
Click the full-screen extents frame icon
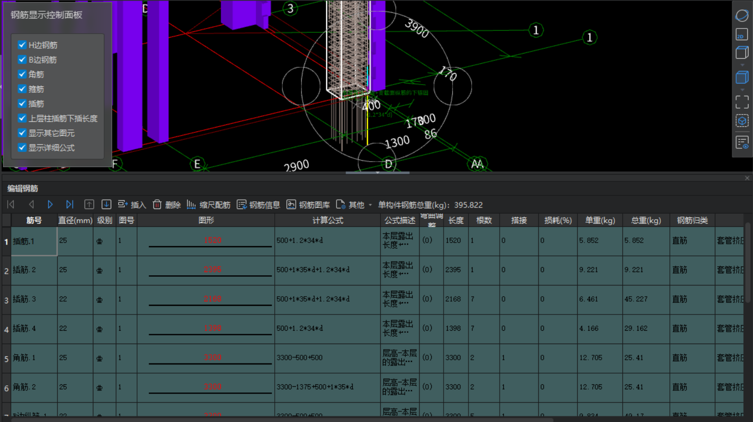point(742,102)
